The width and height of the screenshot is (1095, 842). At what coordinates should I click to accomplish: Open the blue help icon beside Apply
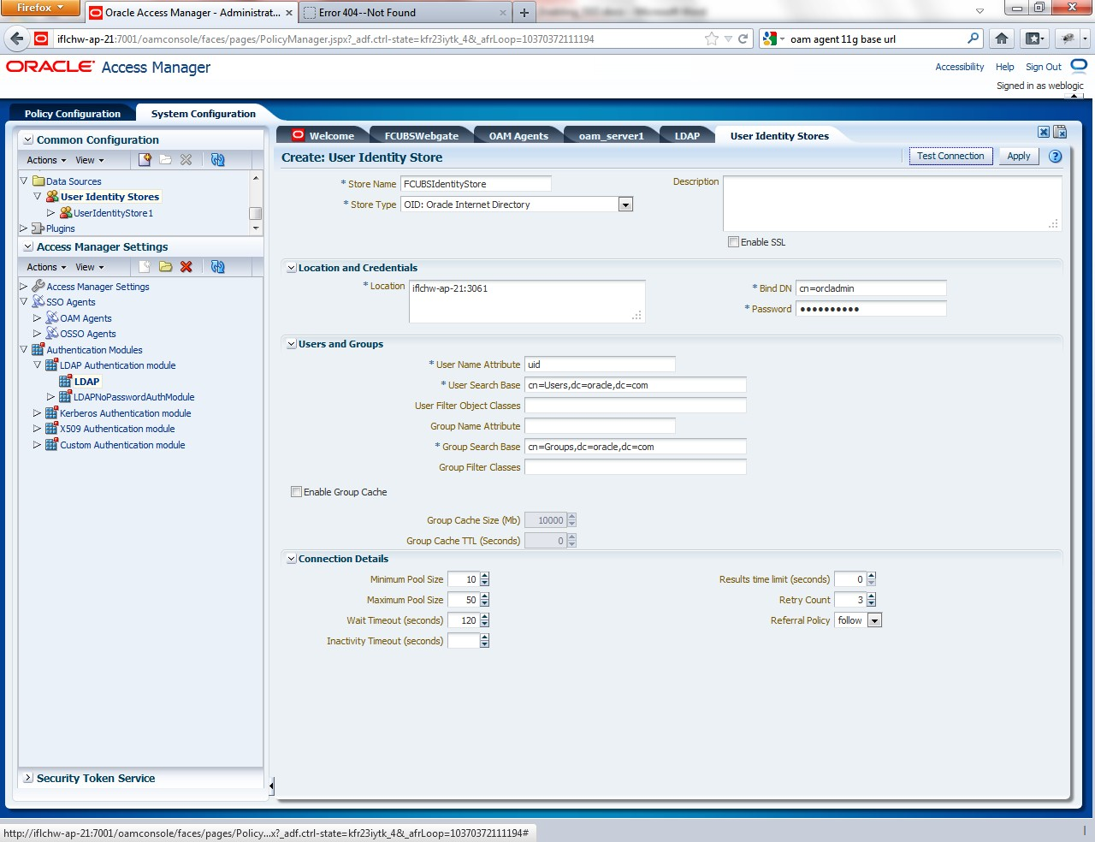pos(1056,157)
